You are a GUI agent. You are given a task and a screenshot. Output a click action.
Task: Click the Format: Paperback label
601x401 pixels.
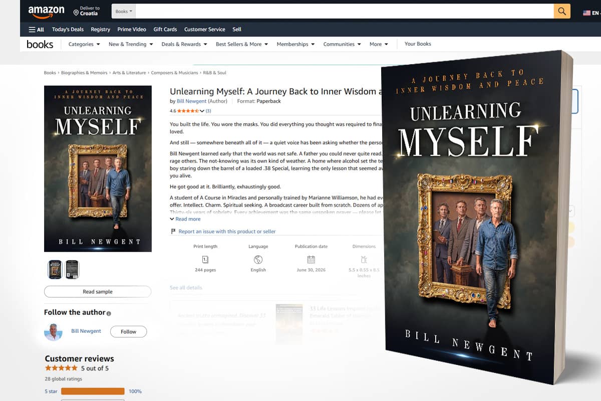pos(259,101)
